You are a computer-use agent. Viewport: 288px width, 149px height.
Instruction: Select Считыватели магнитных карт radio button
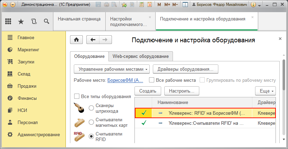(x=91, y=122)
